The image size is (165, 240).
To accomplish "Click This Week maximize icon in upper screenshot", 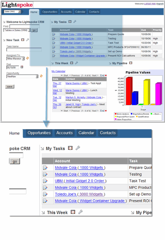I will point(72,63).
